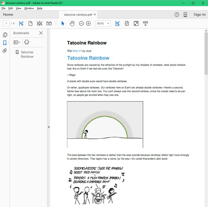This screenshot has width=208, height=207.
Task: Open the Help menu
Action: tap(40, 8)
